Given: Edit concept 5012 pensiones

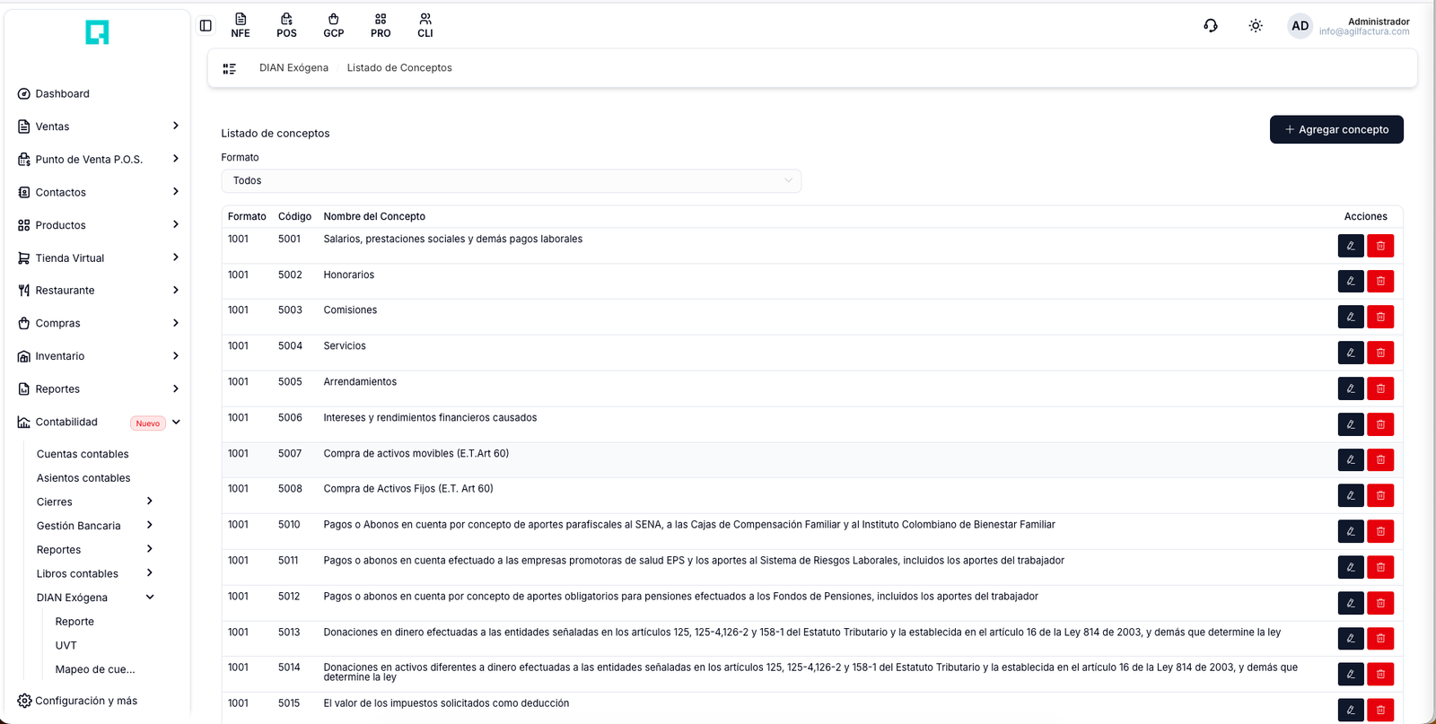Looking at the screenshot, I should pyautogui.click(x=1351, y=603).
